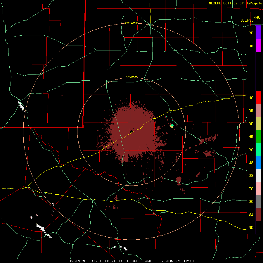263x263 pixels.
Task: Click the "08:15" time stamp
Action: 191,261
